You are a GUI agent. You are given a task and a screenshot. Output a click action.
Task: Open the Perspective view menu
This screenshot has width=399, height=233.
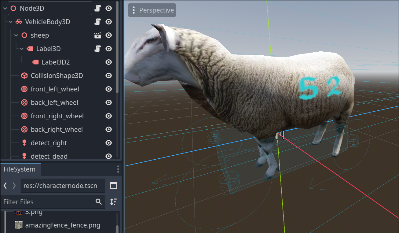pyautogui.click(x=152, y=10)
